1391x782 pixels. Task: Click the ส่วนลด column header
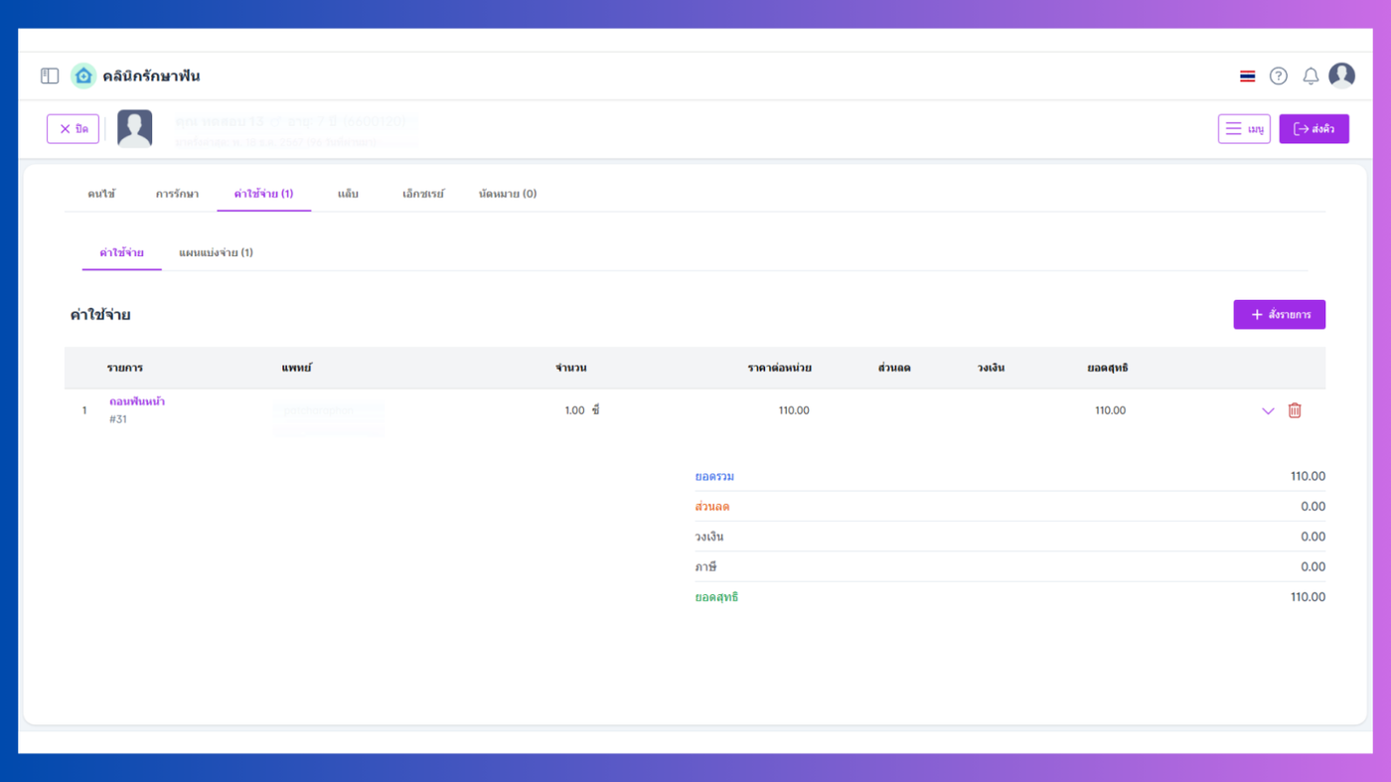coord(894,368)
